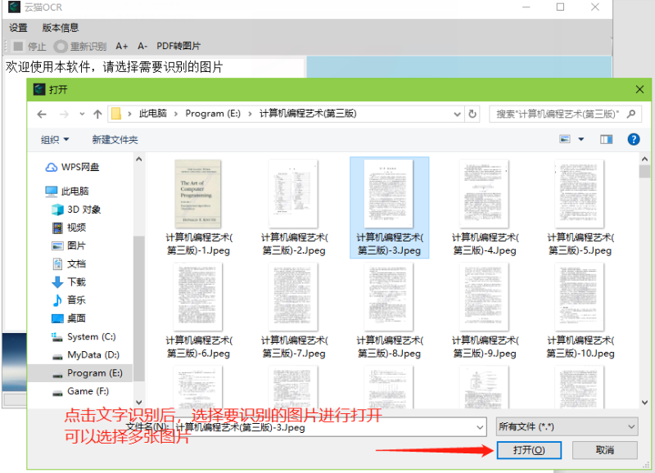Select the Game (F:) drive
Image resolution: width=655 pixels, height=473 pixels.
click(79, 392)
